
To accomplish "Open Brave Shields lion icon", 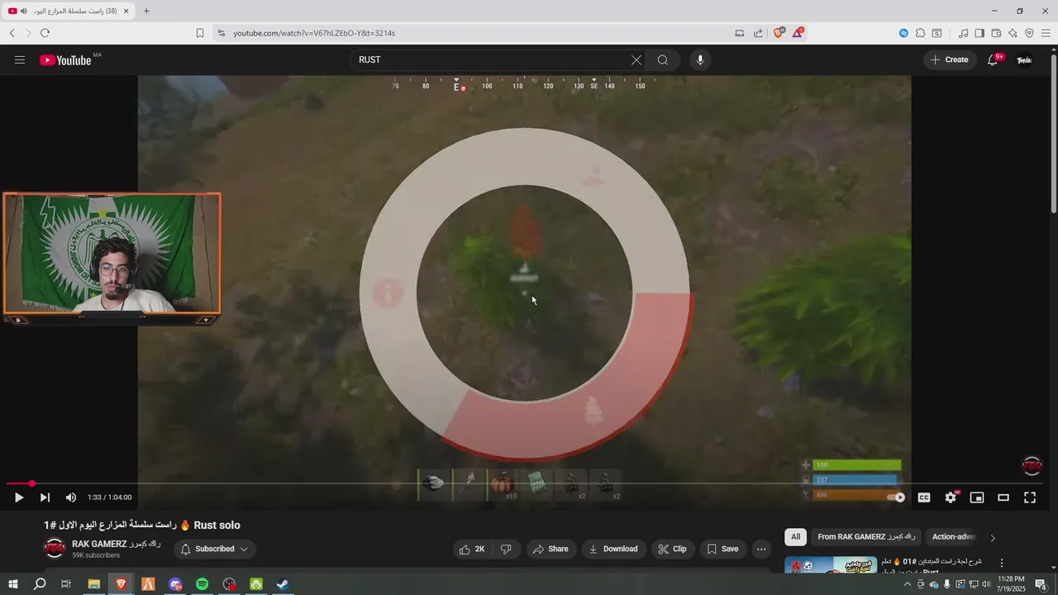I will coord(778,33).
